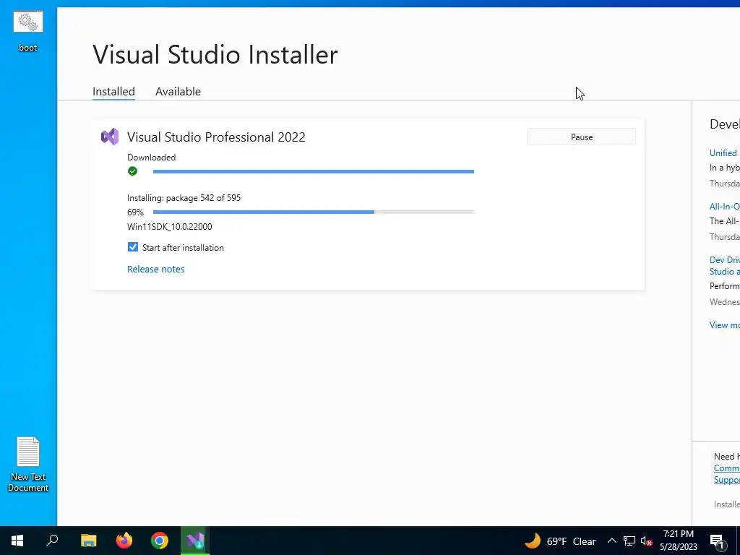Viewport: 740px width, 555px height.
Task: Click the Visual Studio Installer heading
Action: (x=215, y=54)
